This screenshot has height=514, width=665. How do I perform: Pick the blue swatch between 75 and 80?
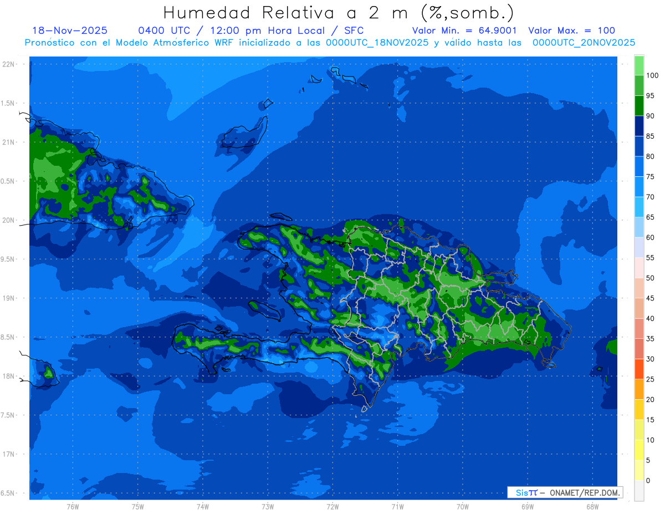point(639,166)
